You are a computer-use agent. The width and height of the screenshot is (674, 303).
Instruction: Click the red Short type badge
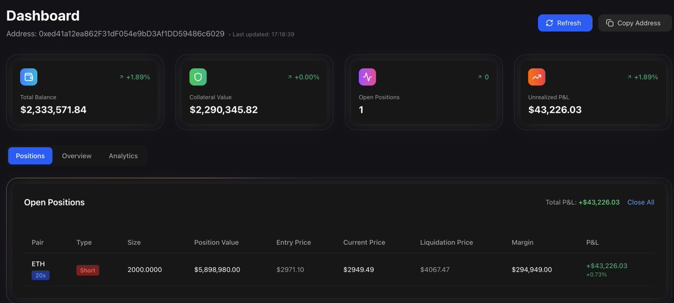pyautogui.click(x=88, y=271)
